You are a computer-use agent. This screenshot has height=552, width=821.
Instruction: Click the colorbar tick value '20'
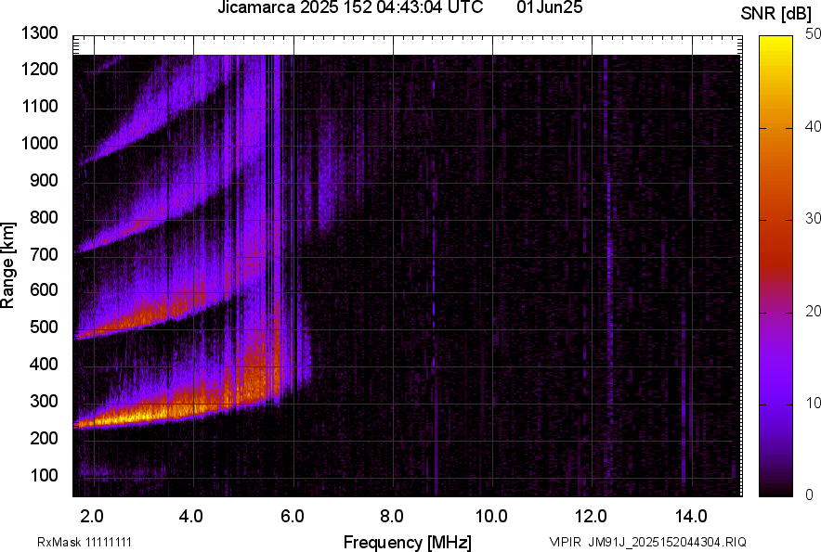point(813,312)
